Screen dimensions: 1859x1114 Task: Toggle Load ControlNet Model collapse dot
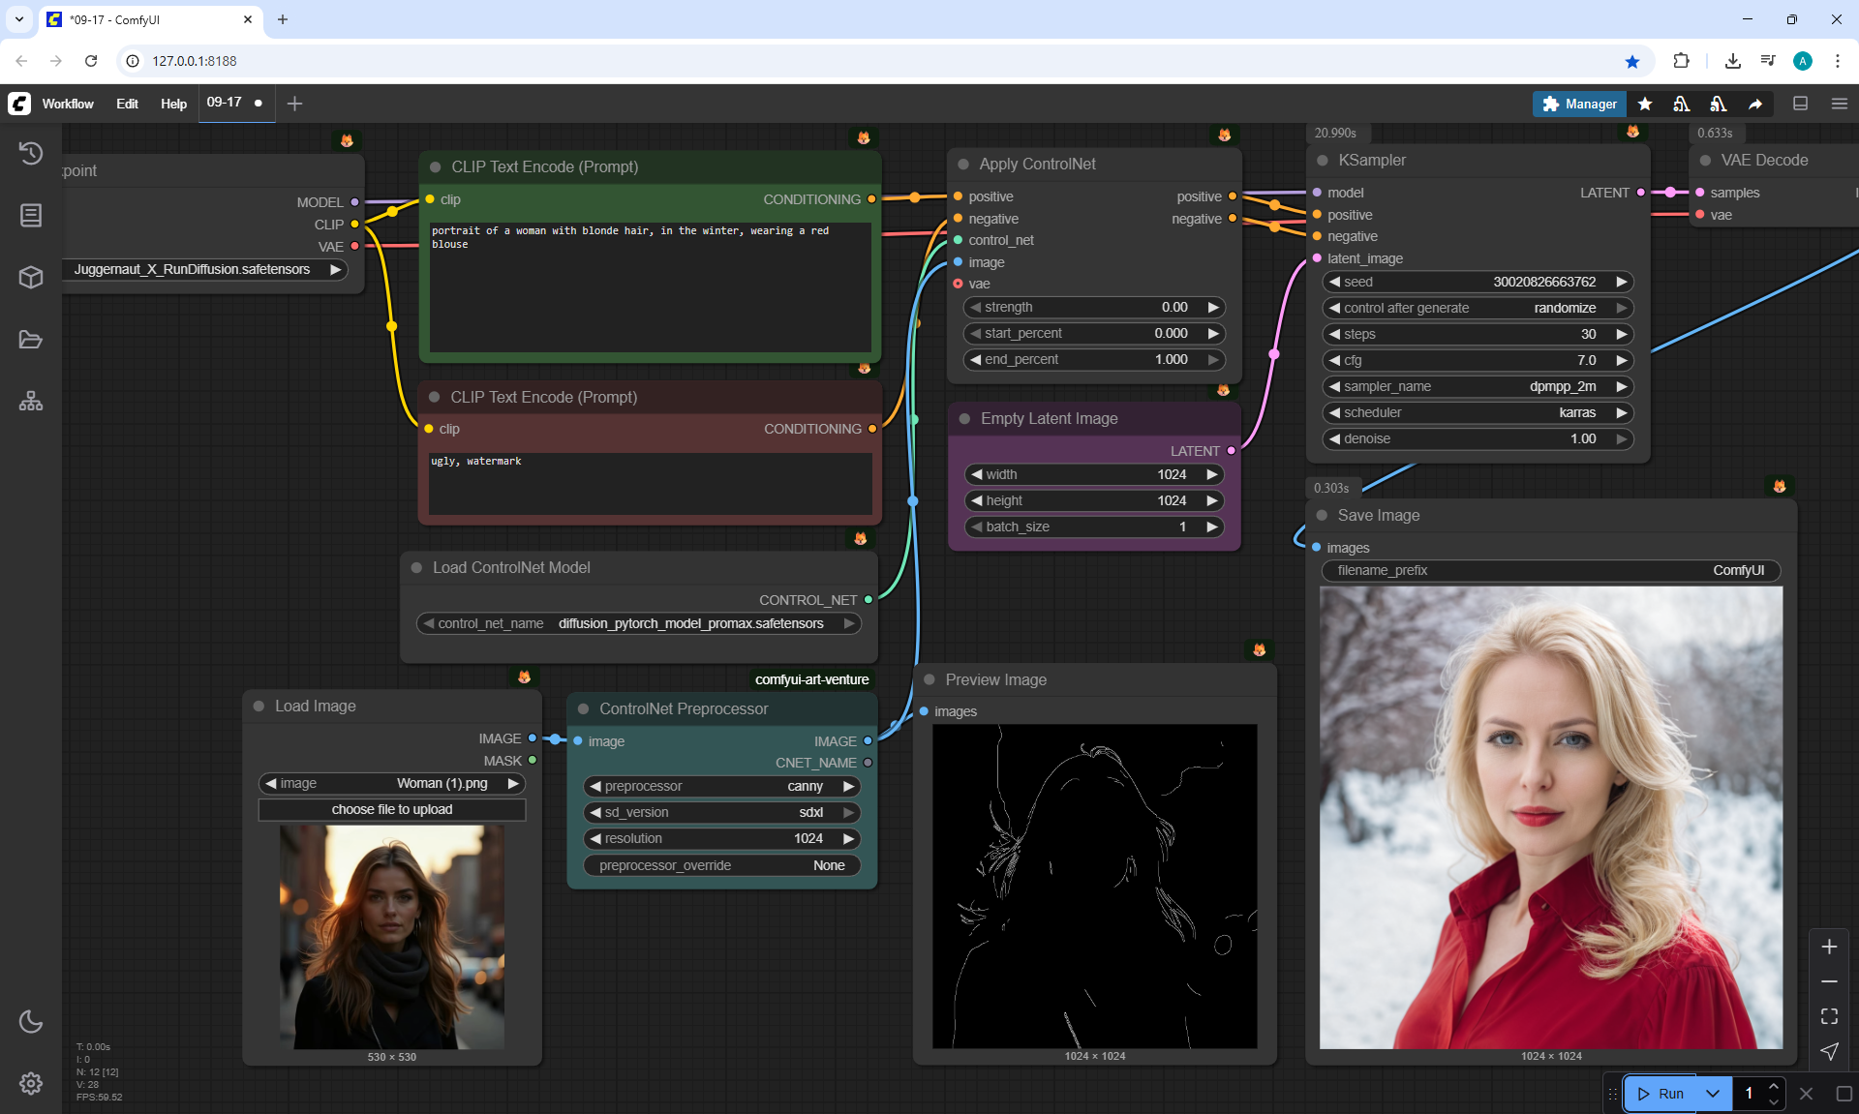click(416, 568)
